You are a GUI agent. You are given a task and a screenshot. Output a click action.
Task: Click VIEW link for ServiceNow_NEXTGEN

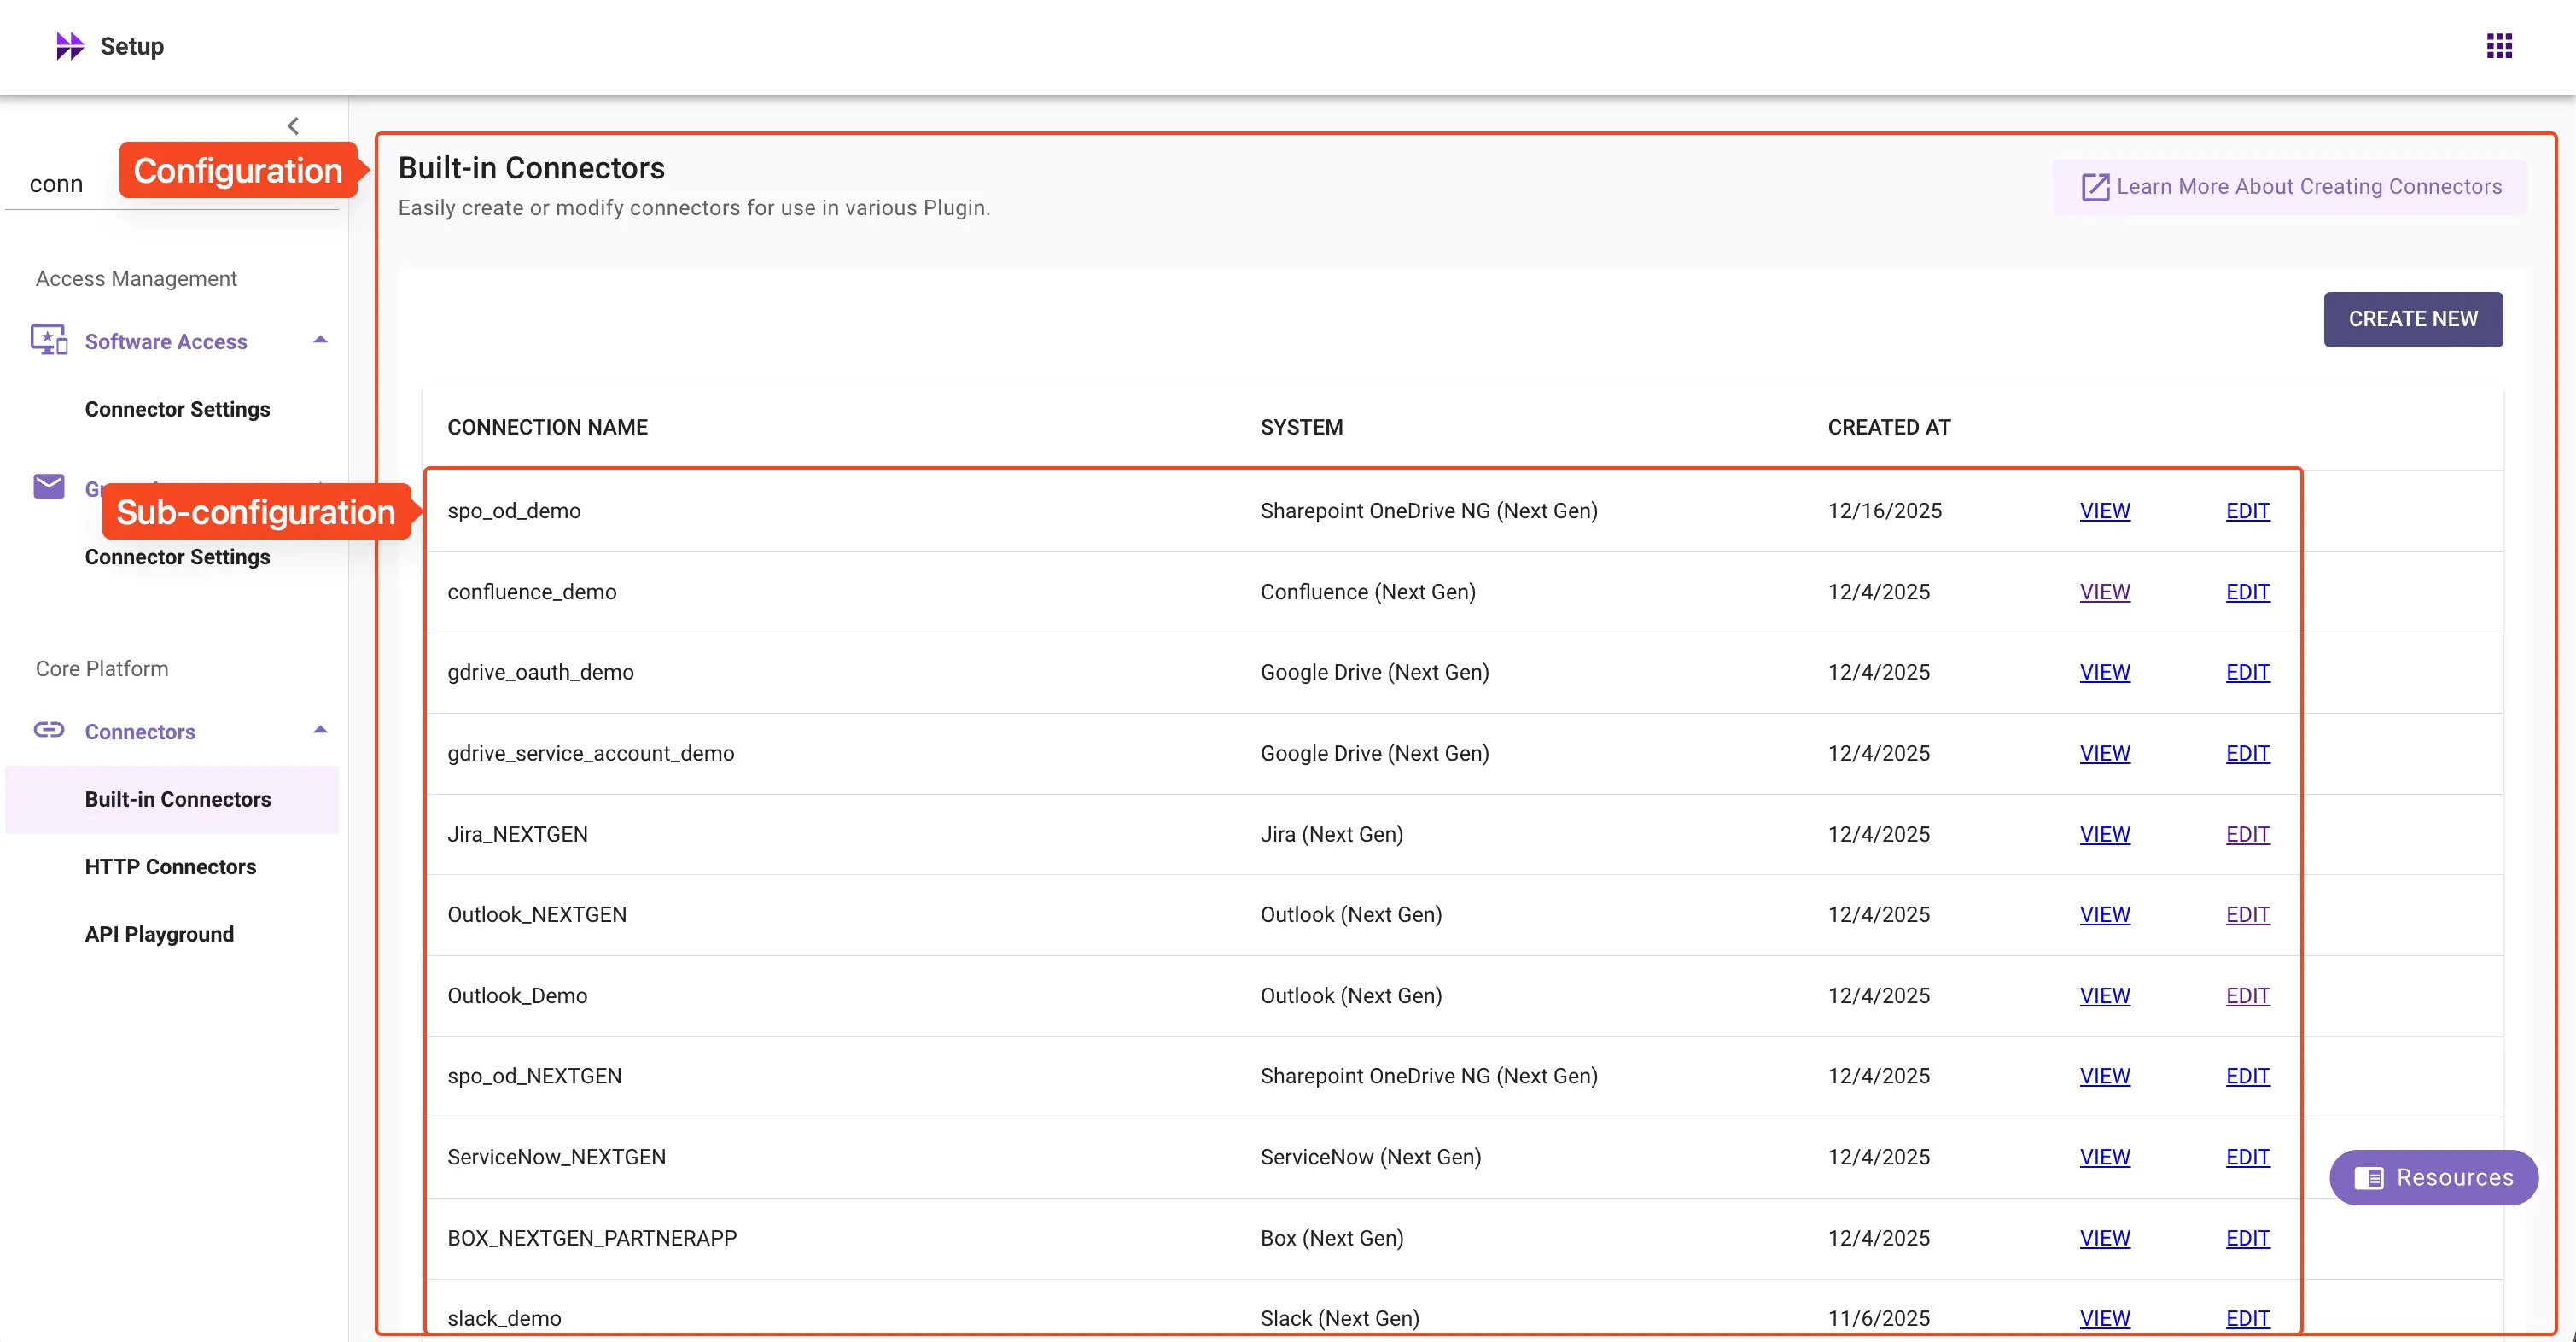2104,1157
